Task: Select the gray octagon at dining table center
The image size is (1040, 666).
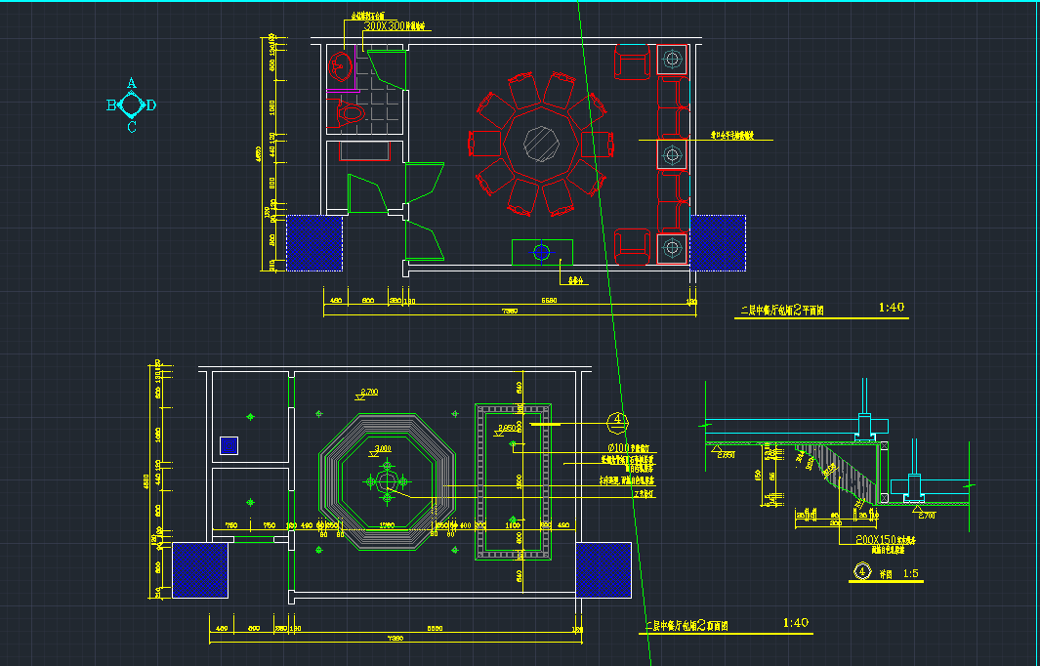Action: 542,144
